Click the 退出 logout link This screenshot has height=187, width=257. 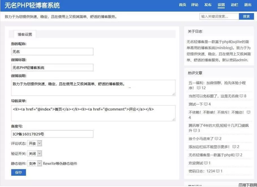pos(248,5)
